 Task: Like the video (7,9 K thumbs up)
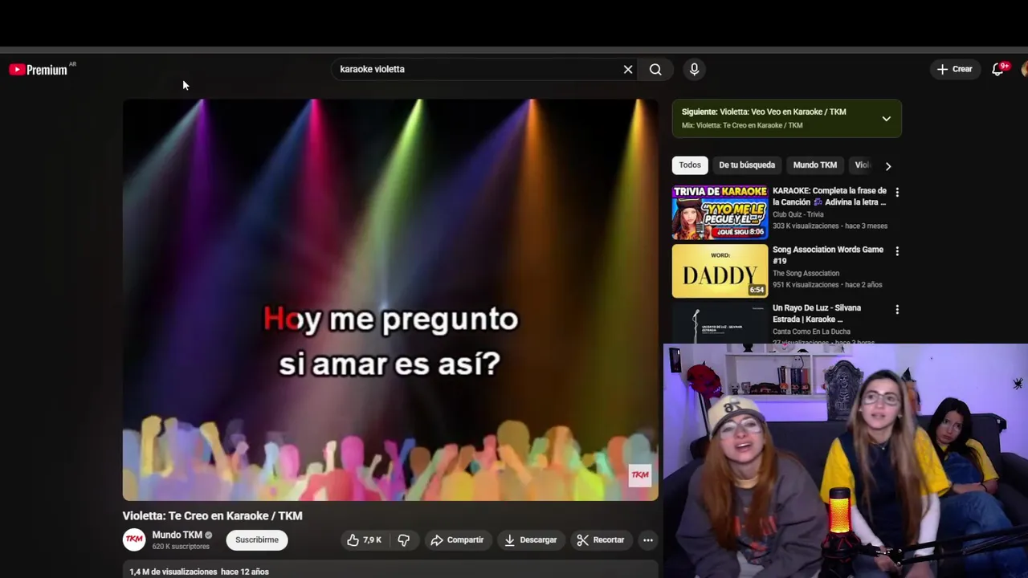(364, 540)
